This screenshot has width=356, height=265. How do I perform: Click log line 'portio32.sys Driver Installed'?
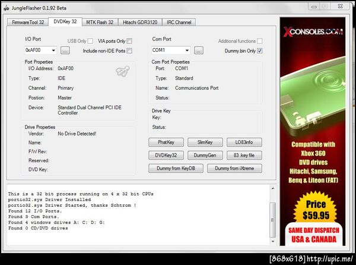pos(49,200)
